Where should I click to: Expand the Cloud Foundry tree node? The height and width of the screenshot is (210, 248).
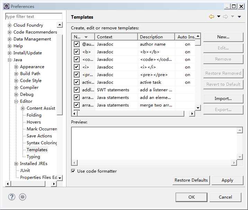pos(9,25)
